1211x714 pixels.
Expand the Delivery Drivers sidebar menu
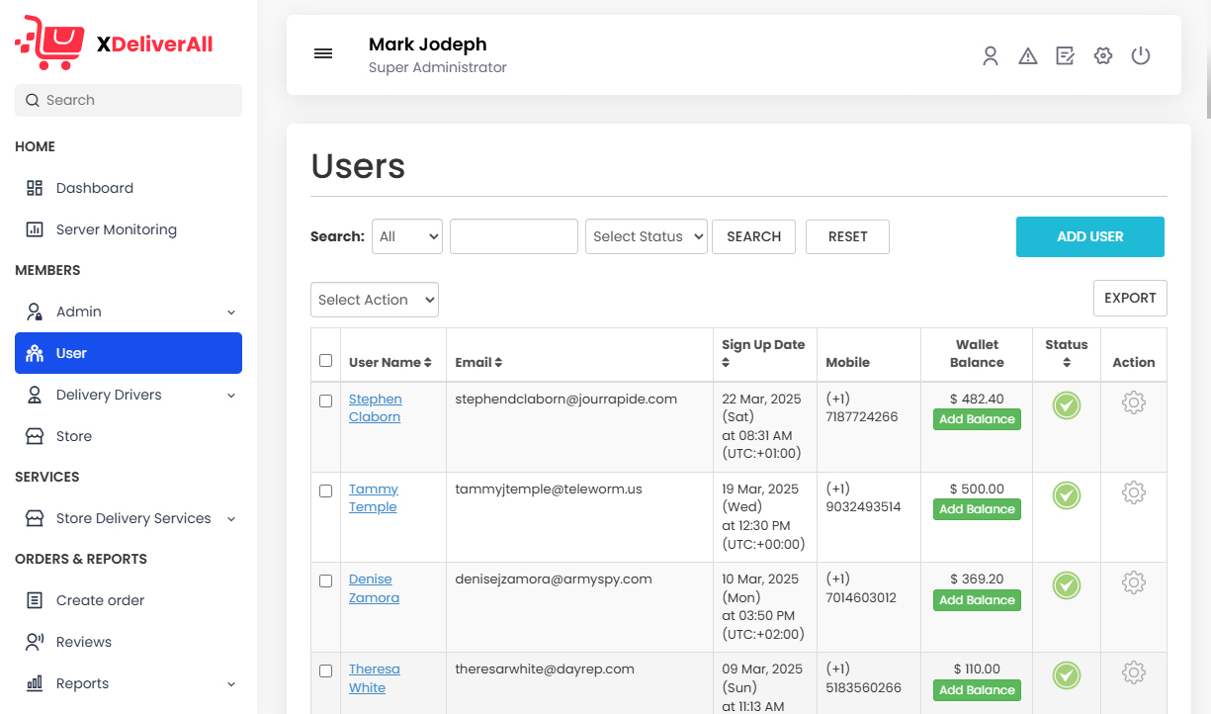point(129,395)
